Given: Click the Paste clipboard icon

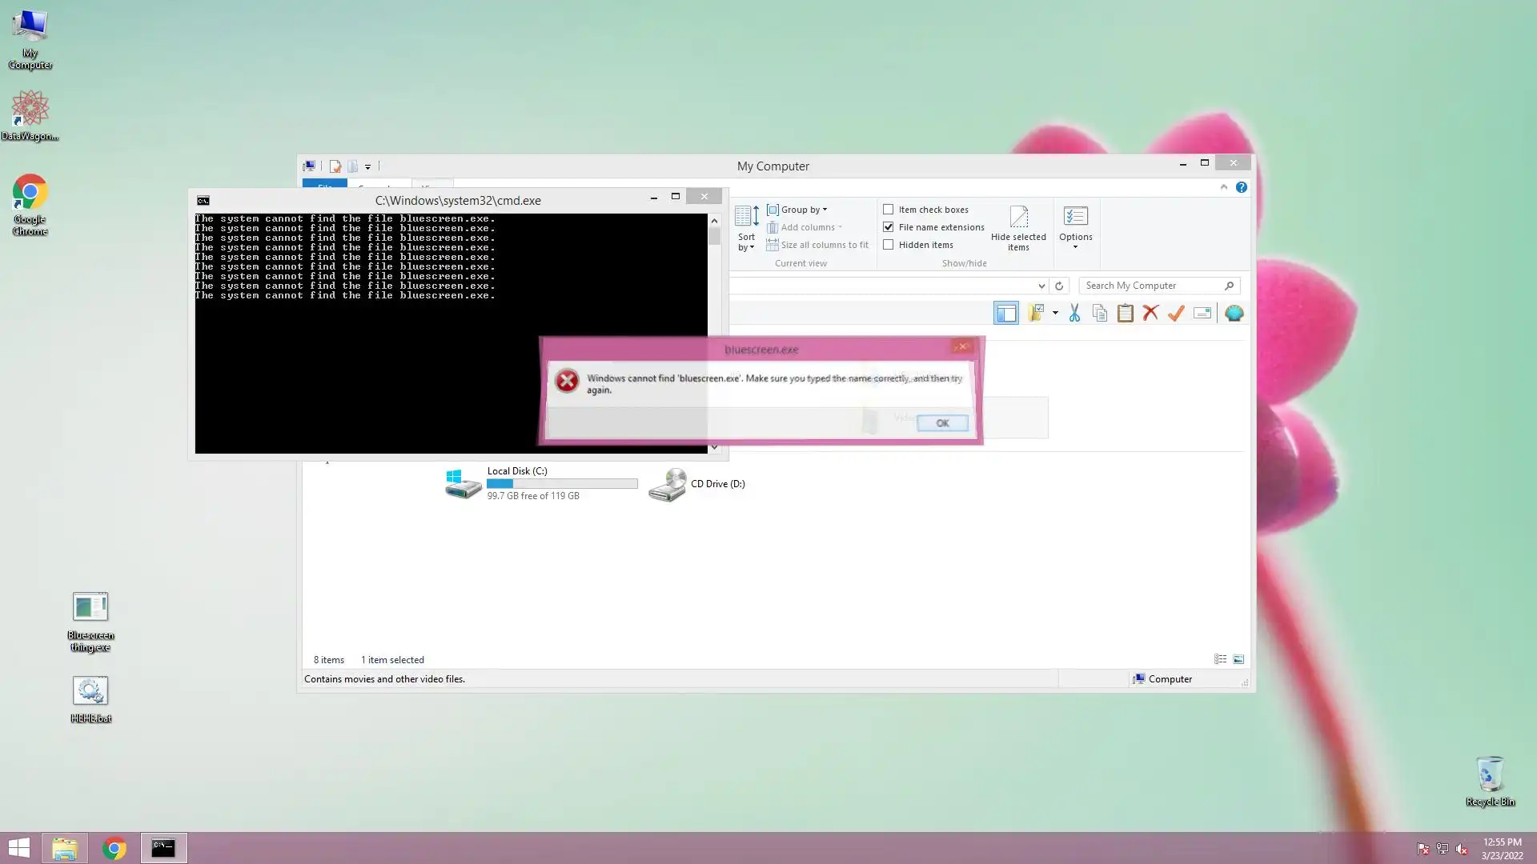Looking at the screenshot, I should pyautogui.click(x=1125, y=314).
